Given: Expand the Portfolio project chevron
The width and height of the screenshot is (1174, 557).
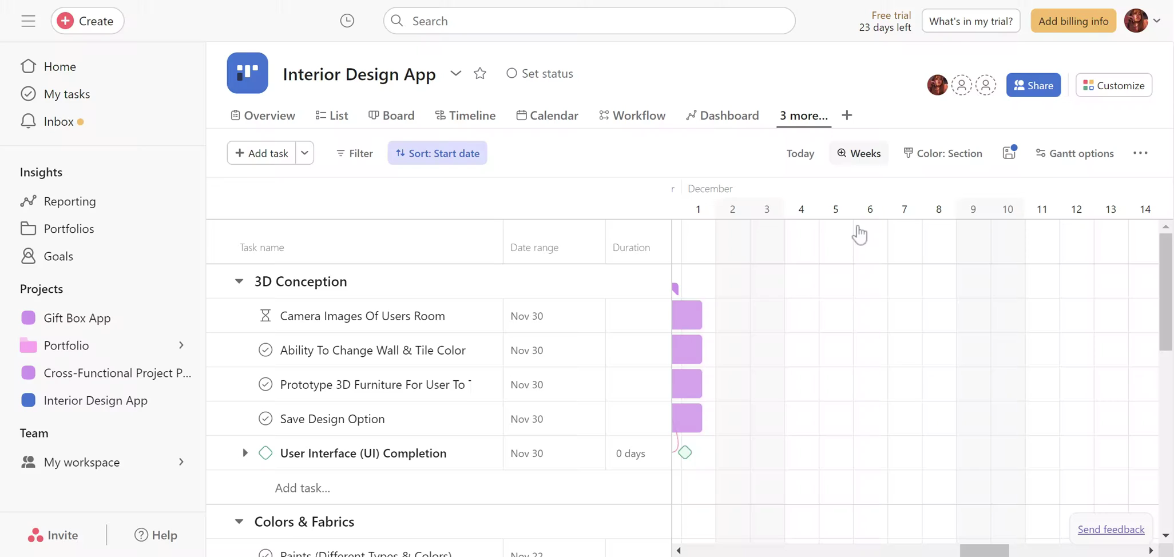Looking at the screenshot, I should tap(181, 345).
